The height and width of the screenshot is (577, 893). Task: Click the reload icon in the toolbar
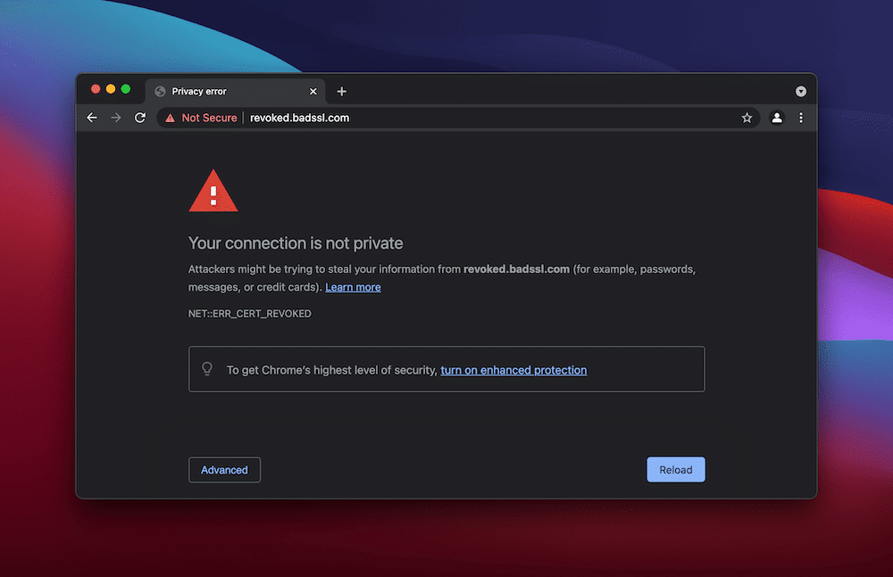point(140,117)
